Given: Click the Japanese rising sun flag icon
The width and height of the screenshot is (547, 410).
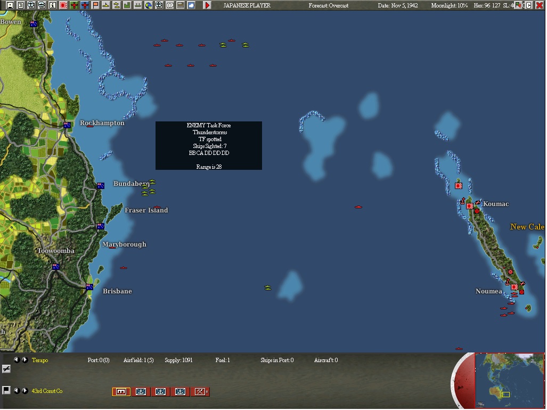Looking at the screenshot, I should [63, 5].
